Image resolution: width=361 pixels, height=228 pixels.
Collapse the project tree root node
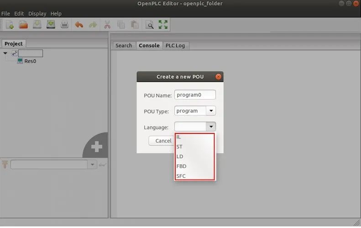coord(5,53)
